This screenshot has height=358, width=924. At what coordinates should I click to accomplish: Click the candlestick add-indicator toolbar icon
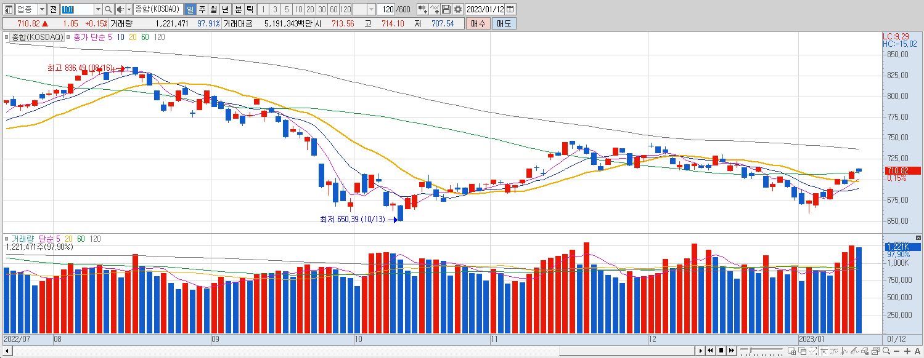pos(423,9)
